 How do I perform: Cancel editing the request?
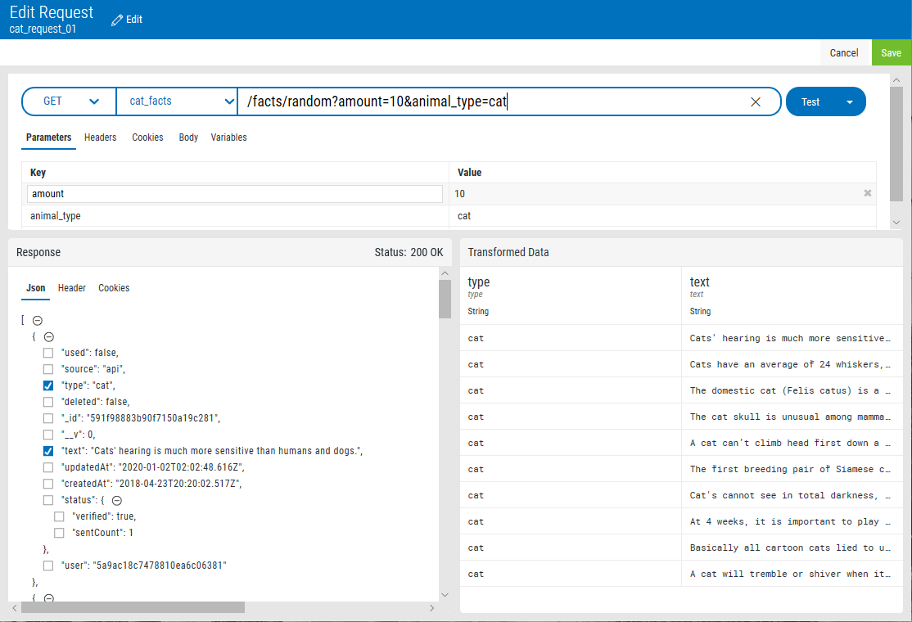pos(844,52)
